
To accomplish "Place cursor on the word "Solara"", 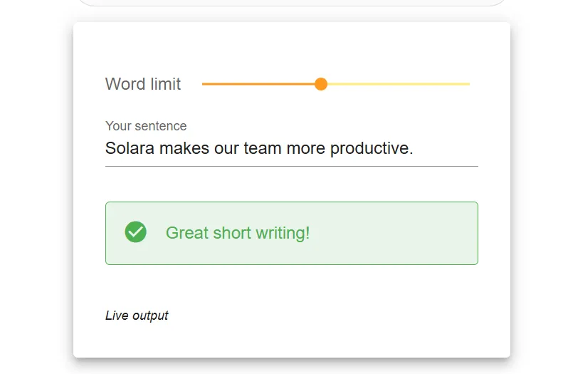I will point(130,149).
